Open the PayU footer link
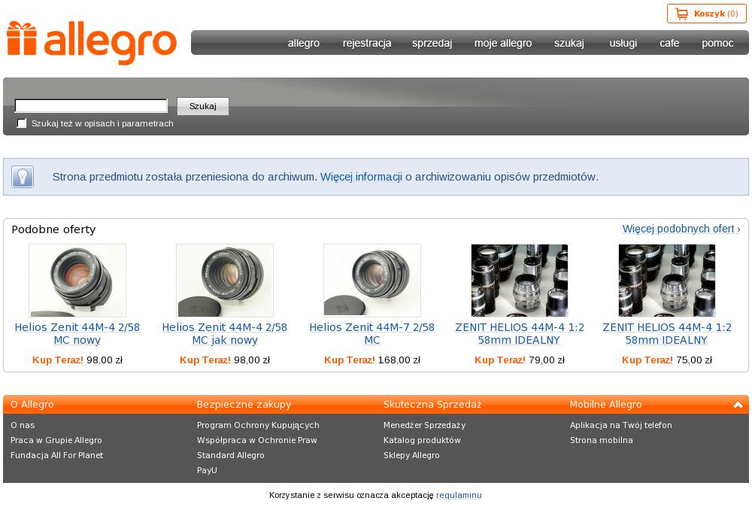The width and height of the screenshot is (752, 510). click(207, 470)
